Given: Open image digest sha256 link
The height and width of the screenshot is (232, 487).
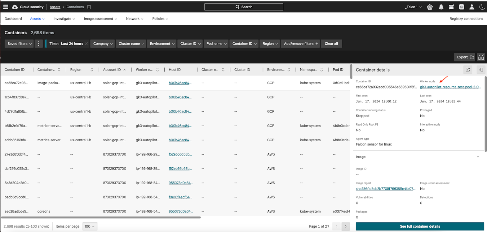Looking at the screenshot, I should click(385, 189).
